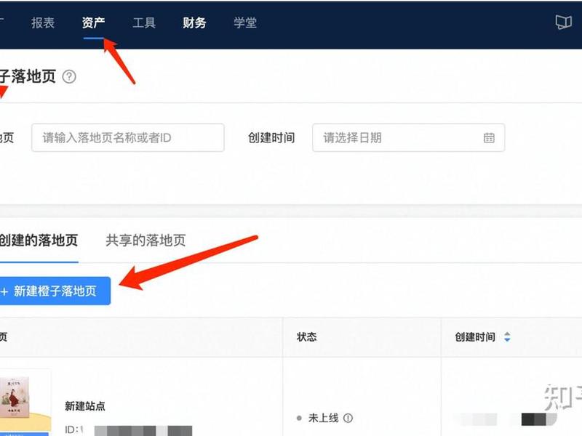
Task: Click the 创建时间 label beside the date field
Action: 271,138
